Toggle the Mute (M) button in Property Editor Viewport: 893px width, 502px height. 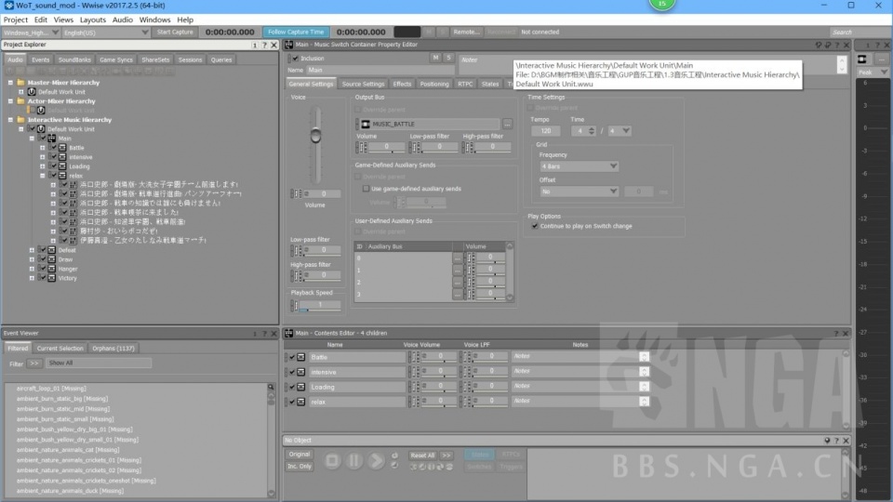click(x=435, y=58)
